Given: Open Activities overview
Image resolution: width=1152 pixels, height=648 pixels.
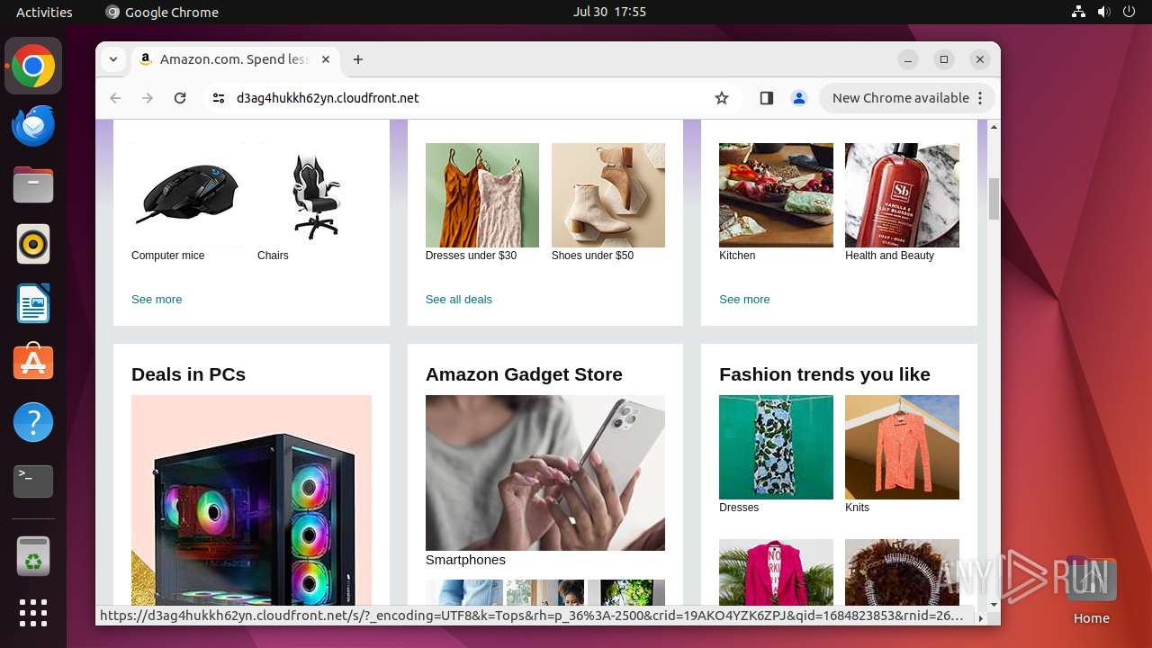Looking at the screenshot, I should click(44, 12).
